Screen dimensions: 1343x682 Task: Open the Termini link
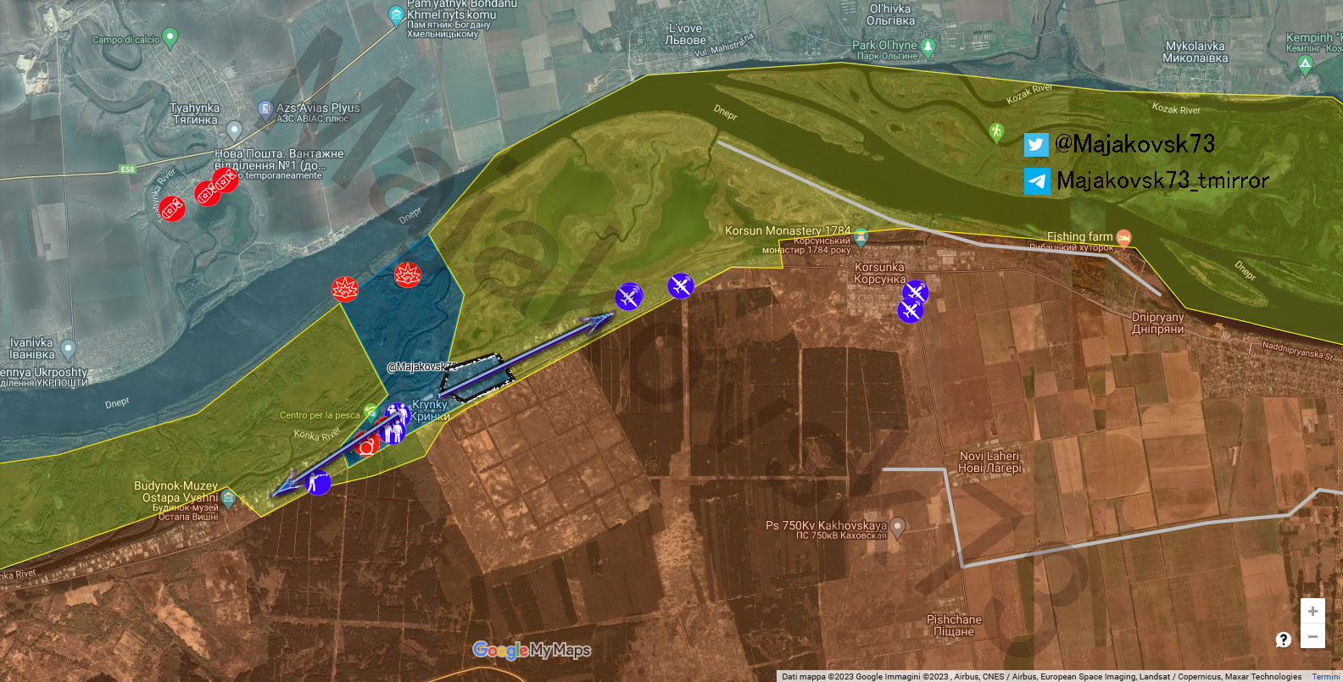pos(1326,677)
